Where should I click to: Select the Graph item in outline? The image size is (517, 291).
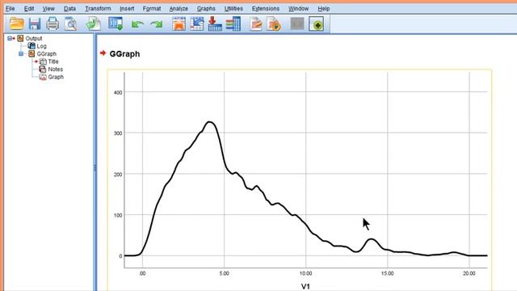click(56, 77)
